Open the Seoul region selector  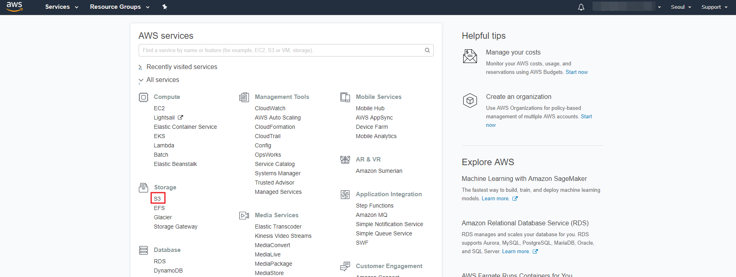(681, 7)
